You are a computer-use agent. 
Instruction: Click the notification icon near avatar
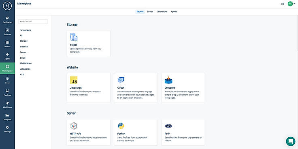point(283,4)
